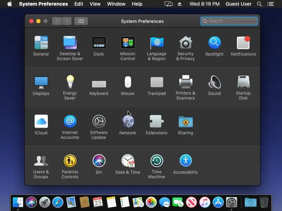The width and height of the screenshot is (282, 211).
Task: Open Mission Control preferences
Action: point(128,48)
